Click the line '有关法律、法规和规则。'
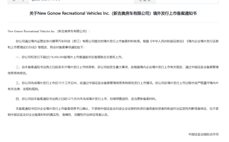 23,89
